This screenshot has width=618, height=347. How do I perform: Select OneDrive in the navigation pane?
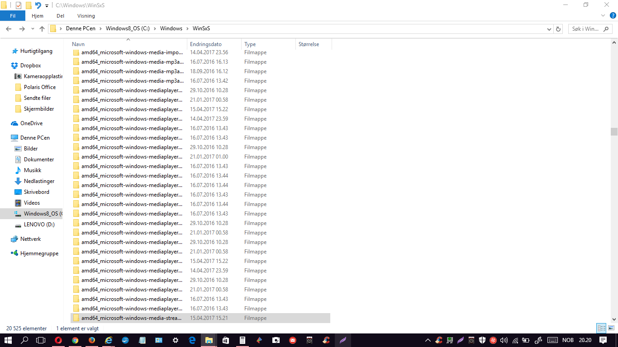tap(27, 123)
